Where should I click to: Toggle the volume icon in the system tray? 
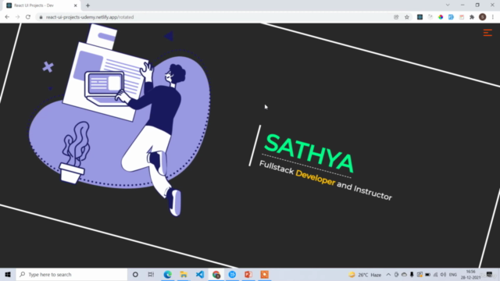[x=443, y=275]
